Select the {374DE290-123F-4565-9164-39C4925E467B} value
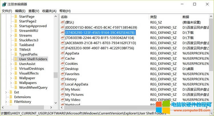 point(100,32)
